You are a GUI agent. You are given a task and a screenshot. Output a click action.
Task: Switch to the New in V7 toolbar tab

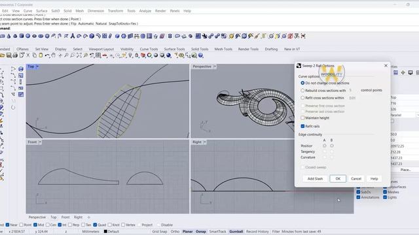point(292,49)
